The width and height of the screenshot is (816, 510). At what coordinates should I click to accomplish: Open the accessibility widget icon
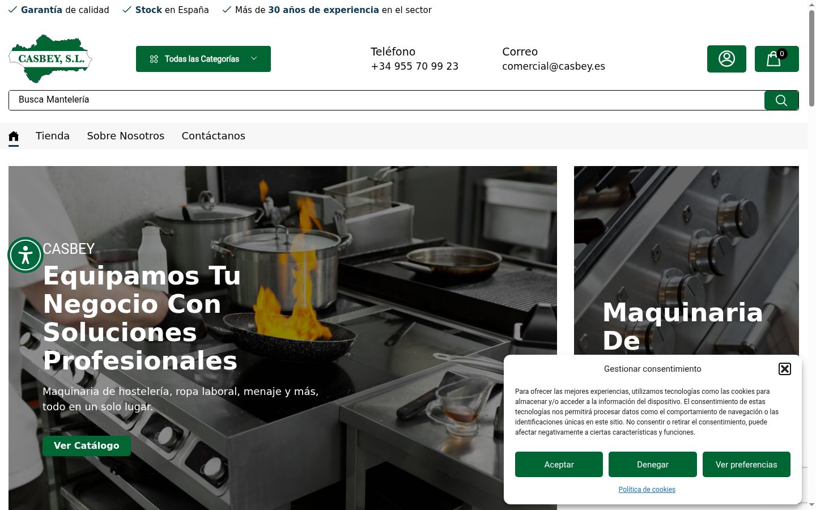(25, 255)
